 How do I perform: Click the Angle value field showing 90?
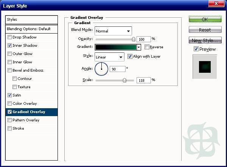[118, 69]
